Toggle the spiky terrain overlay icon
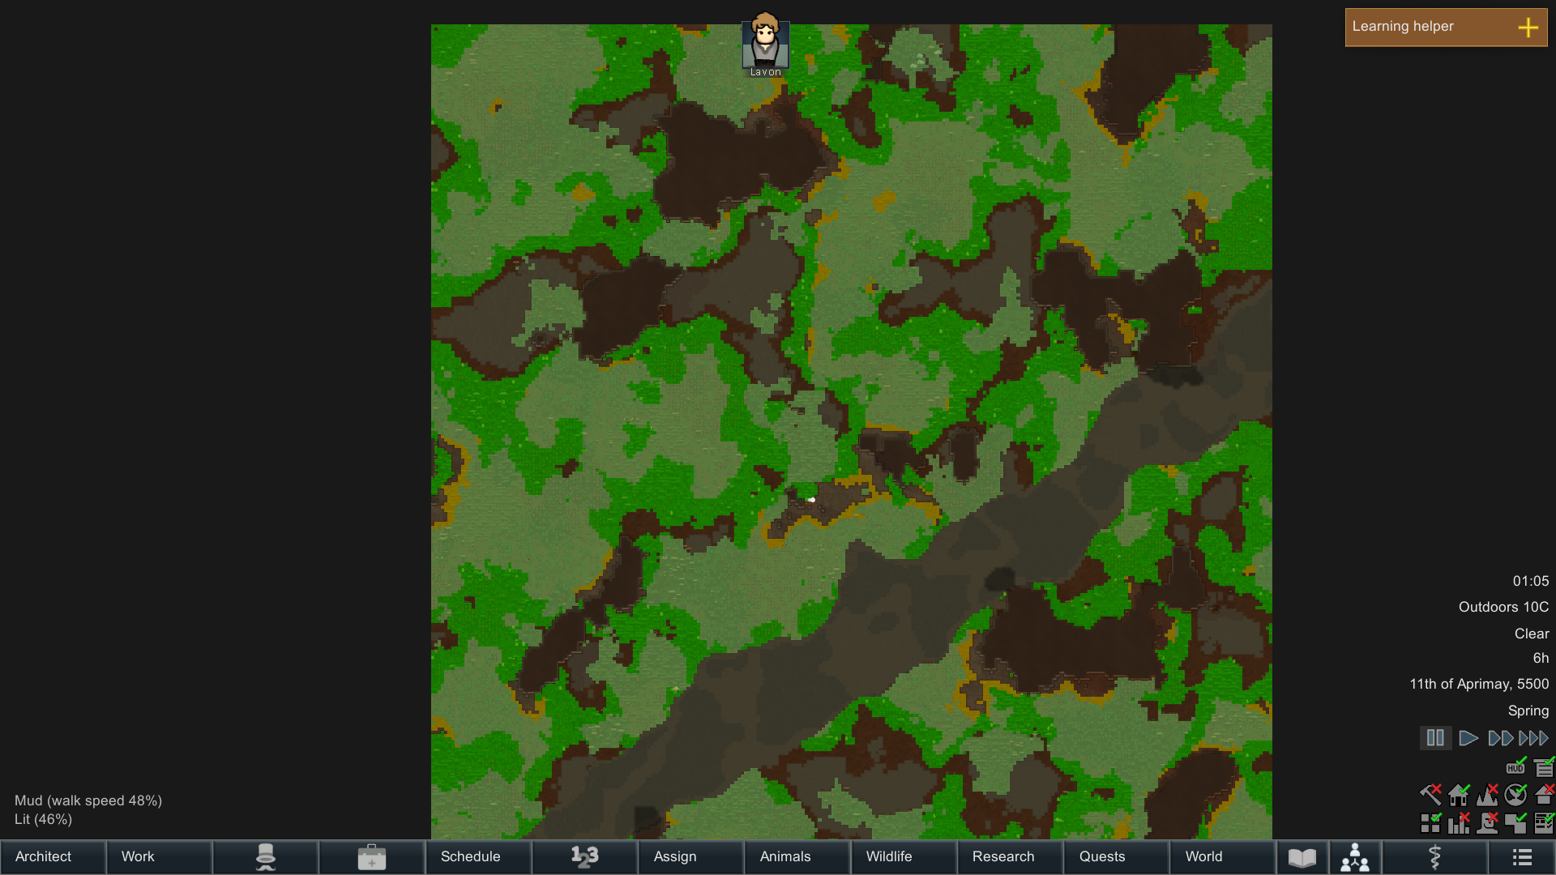Image resolution: width=1556 pixels, height=875 pixels. coord(1487,795)
